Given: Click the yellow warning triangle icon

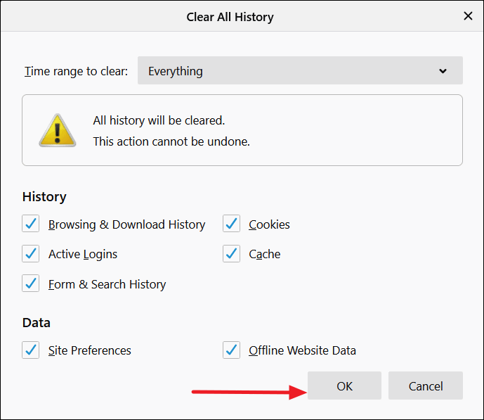Looking at the screenshot, I should point(58,130).
